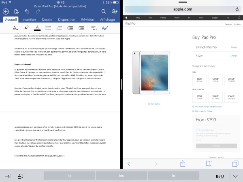Open Music in the Apple navigation bar

(201, 18)
